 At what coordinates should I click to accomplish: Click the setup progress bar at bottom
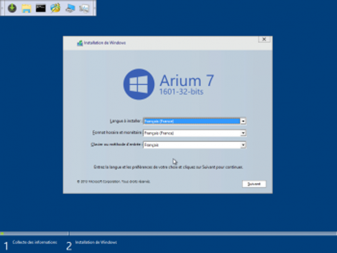168,233
